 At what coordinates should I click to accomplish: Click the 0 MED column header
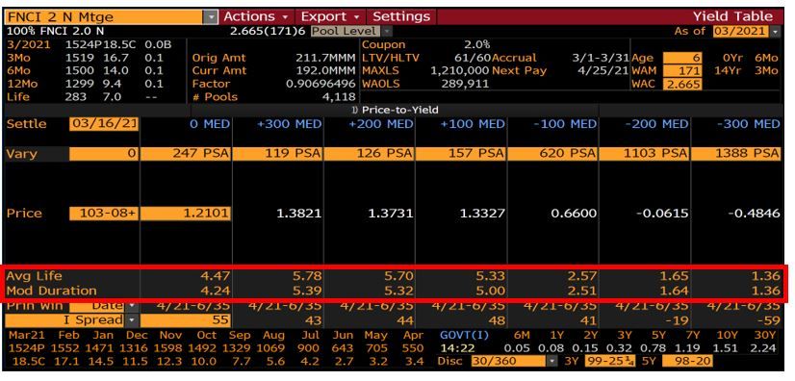[x=210, y=125]
